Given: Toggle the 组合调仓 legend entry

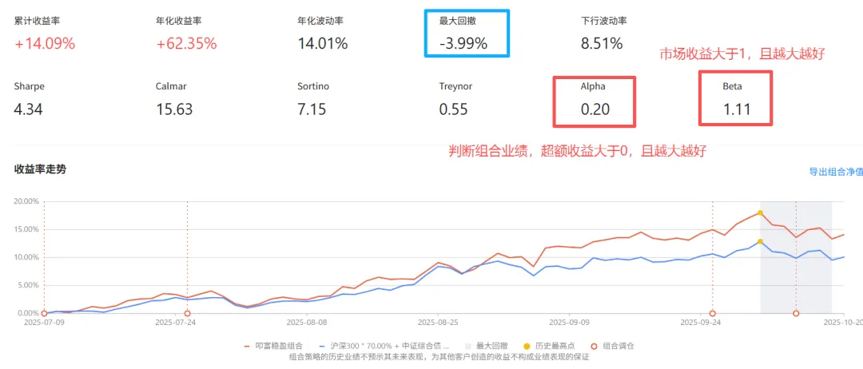Looking at the screenshot, I should pos(614,346).
